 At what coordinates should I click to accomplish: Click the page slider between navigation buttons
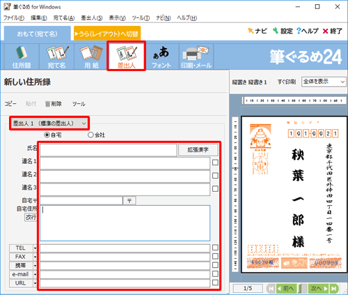coord(303,289)
